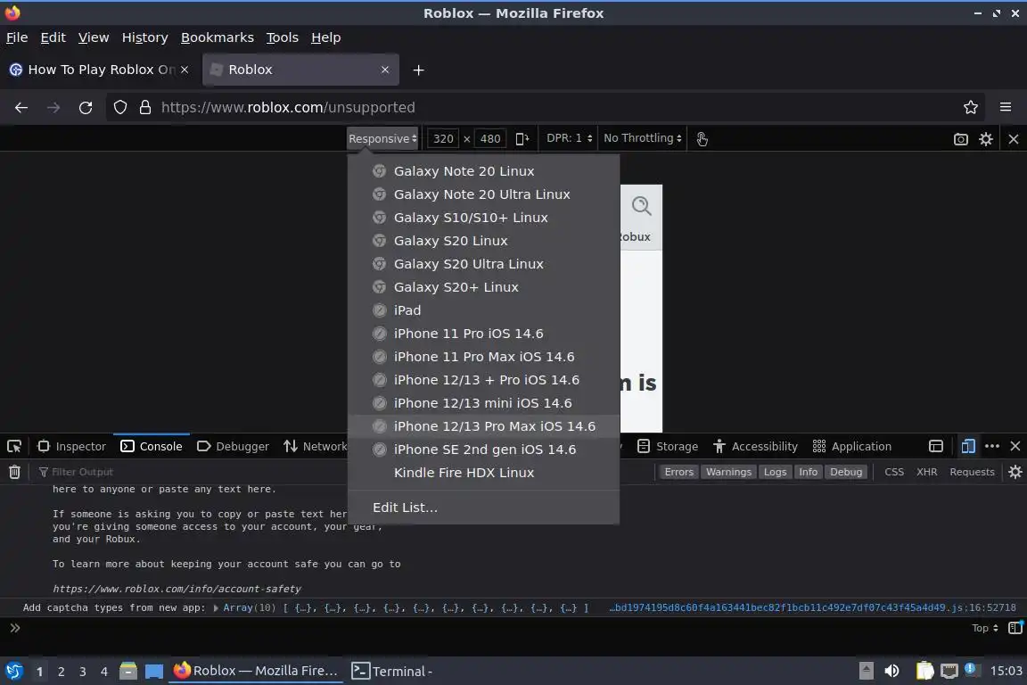Pick Galaxy S20 Ultra Linux device
The height and width of the screenshot is (685, 1027).
(x=483, y=264)
